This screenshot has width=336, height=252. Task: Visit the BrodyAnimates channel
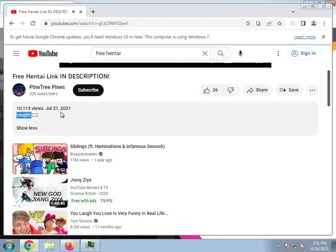84,154
